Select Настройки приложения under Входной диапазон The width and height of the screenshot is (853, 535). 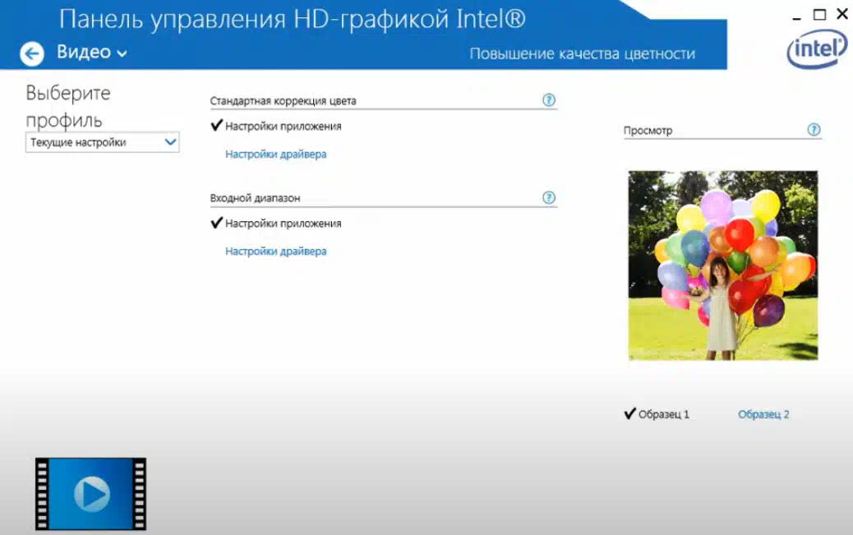[x=283, y=224]
